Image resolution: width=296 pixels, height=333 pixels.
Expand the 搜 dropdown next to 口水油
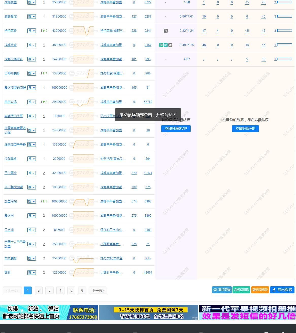pos(32,230)
